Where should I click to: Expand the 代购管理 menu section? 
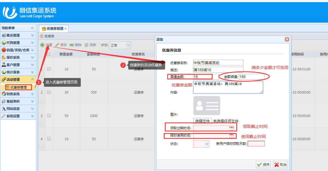tap(32, 43)
